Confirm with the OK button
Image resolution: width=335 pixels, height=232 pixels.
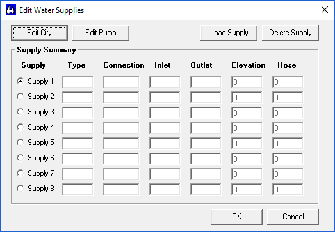tap(237, 217)
